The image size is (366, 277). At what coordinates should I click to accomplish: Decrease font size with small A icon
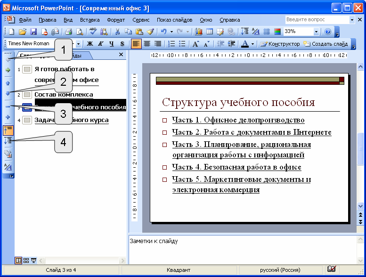[206, 44]
